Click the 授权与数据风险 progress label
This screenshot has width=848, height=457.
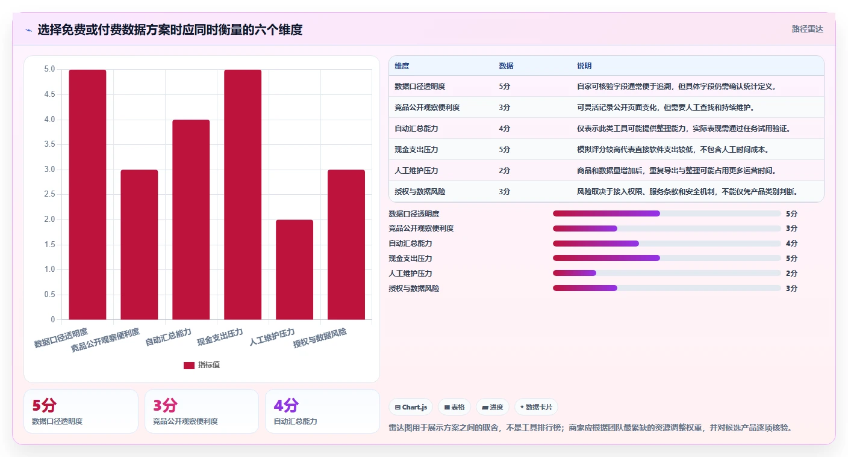[414, 288]
